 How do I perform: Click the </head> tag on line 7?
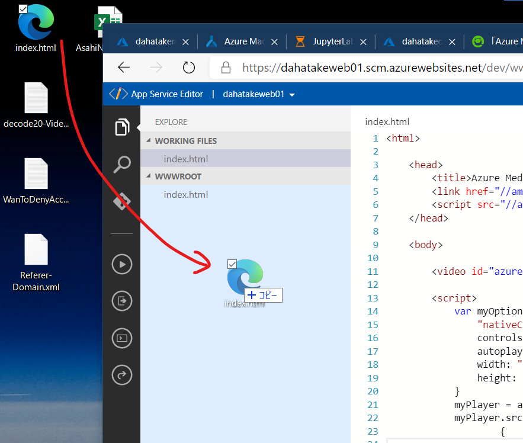coord(429,218)
